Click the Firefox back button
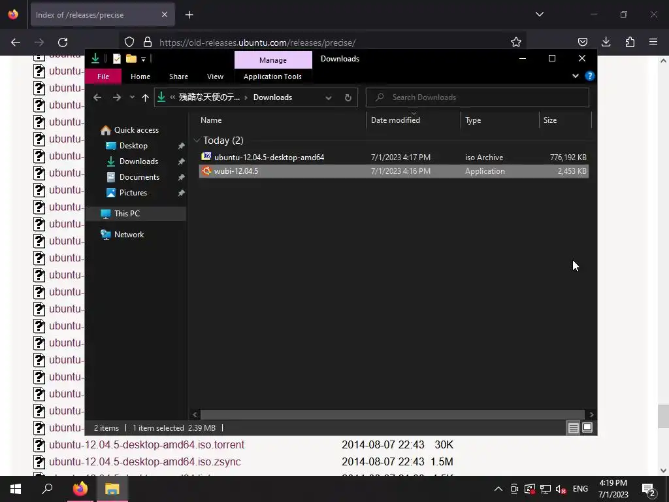Image resolution: width=669 pixels, height=502 pixels. coord(16,42)
